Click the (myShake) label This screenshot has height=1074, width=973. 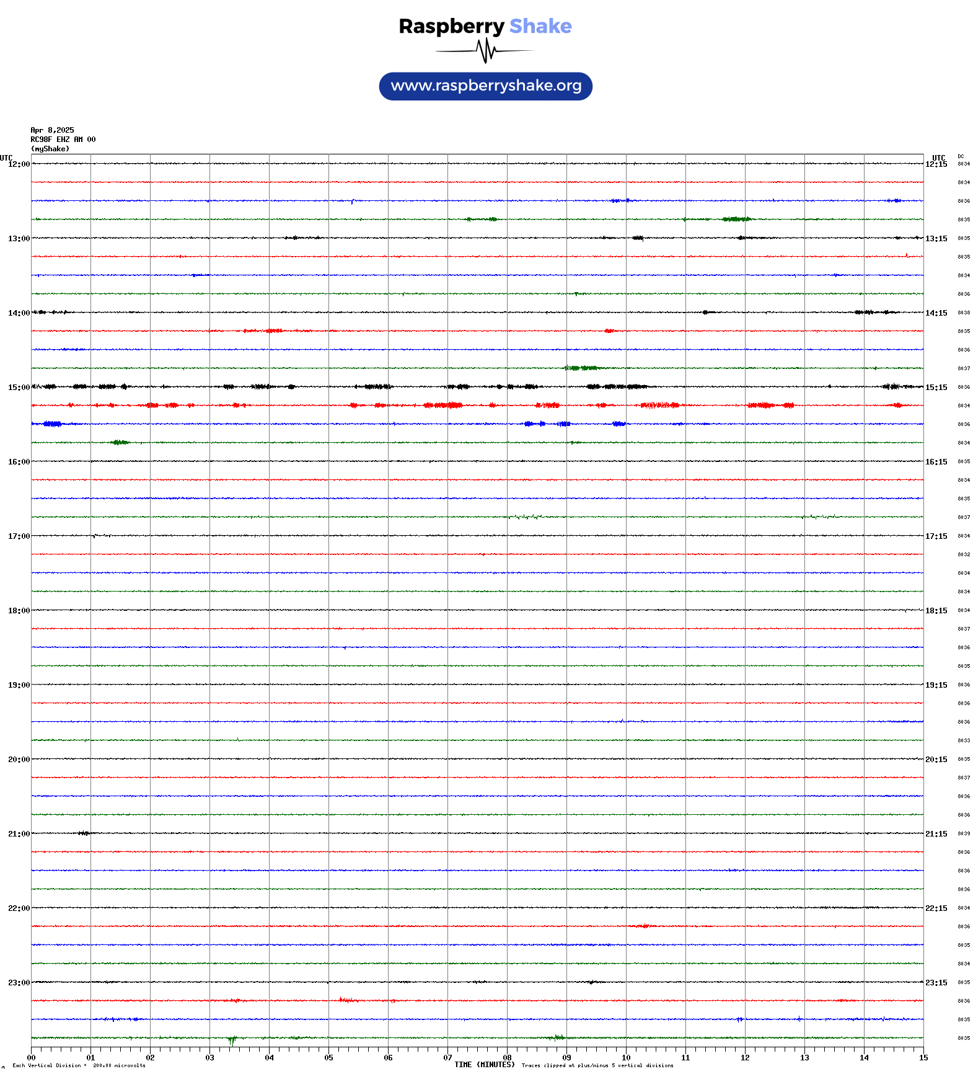(x=50, y=149)
